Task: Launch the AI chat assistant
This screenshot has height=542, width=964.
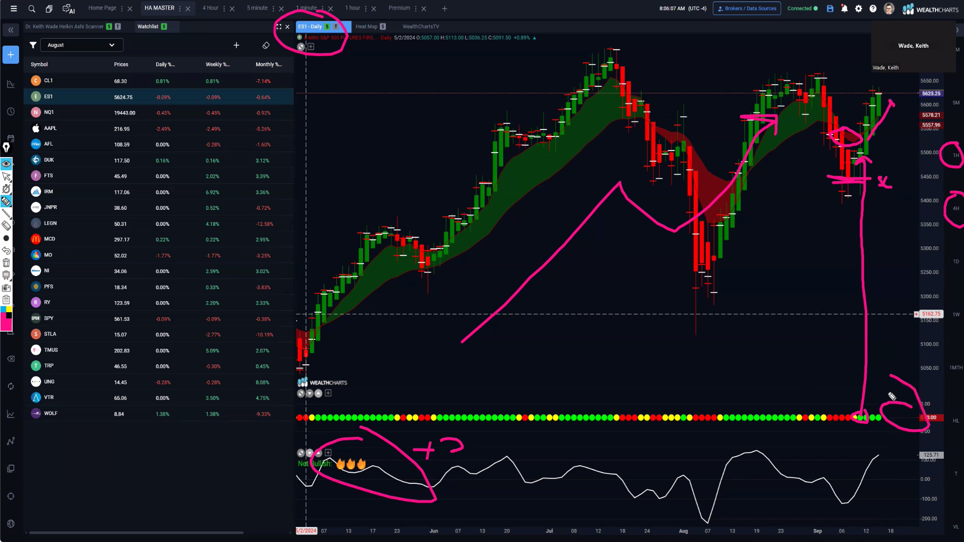Action: [x=68, y=9]
